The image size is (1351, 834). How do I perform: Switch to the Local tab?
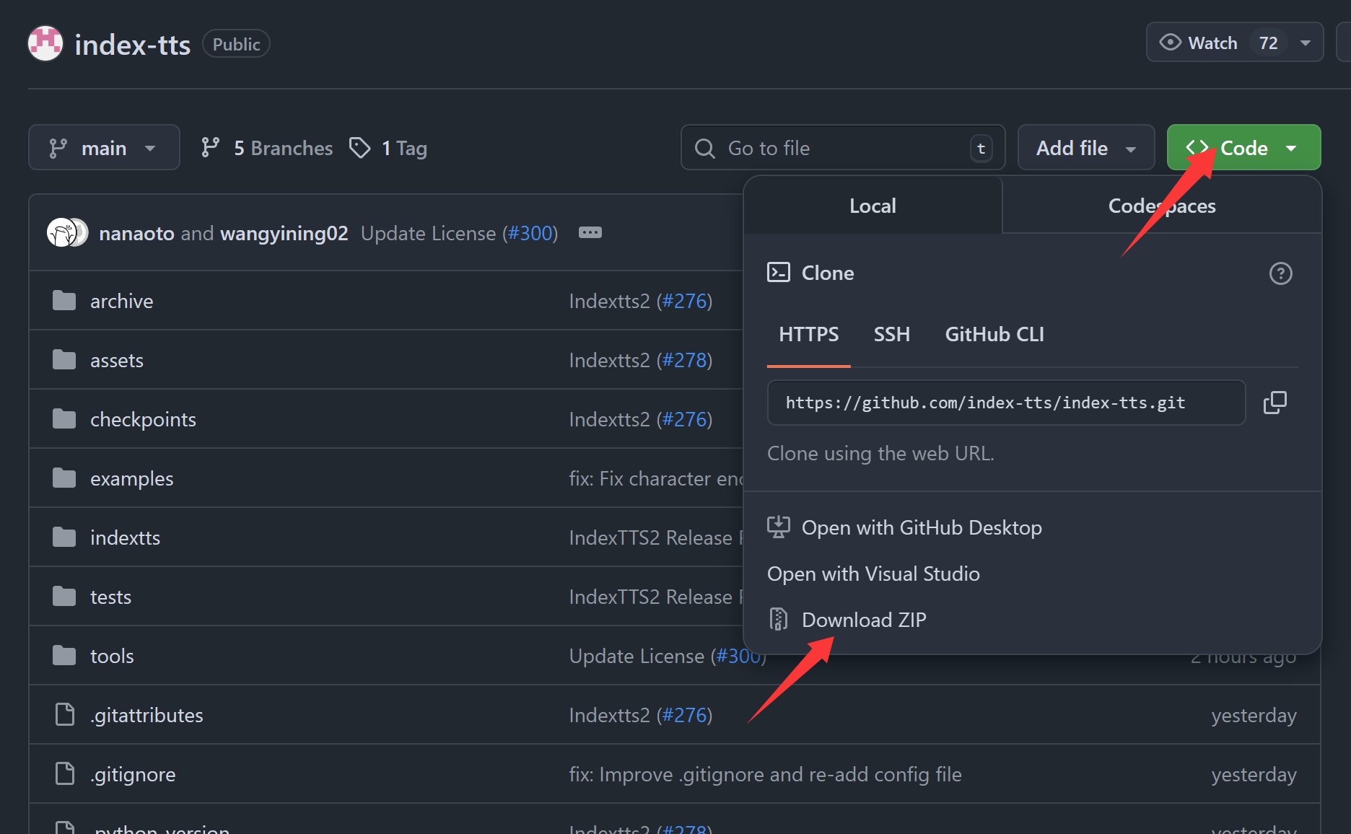pyautogui.click(x=873, y=206)
